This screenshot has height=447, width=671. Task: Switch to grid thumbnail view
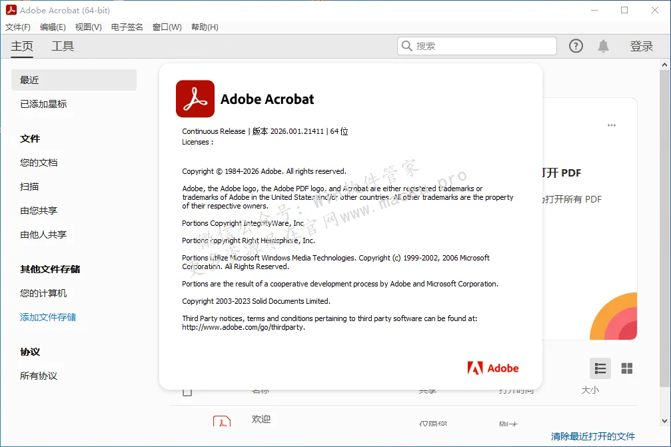point(627,368)
